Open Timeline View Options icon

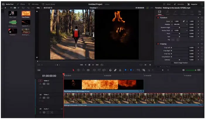tap(39, 70)
